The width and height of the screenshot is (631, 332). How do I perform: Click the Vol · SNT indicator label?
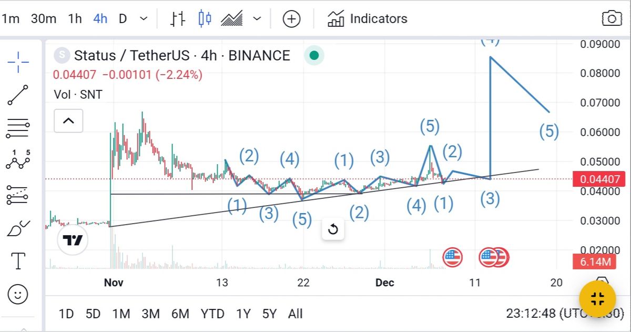pos(78,95)
